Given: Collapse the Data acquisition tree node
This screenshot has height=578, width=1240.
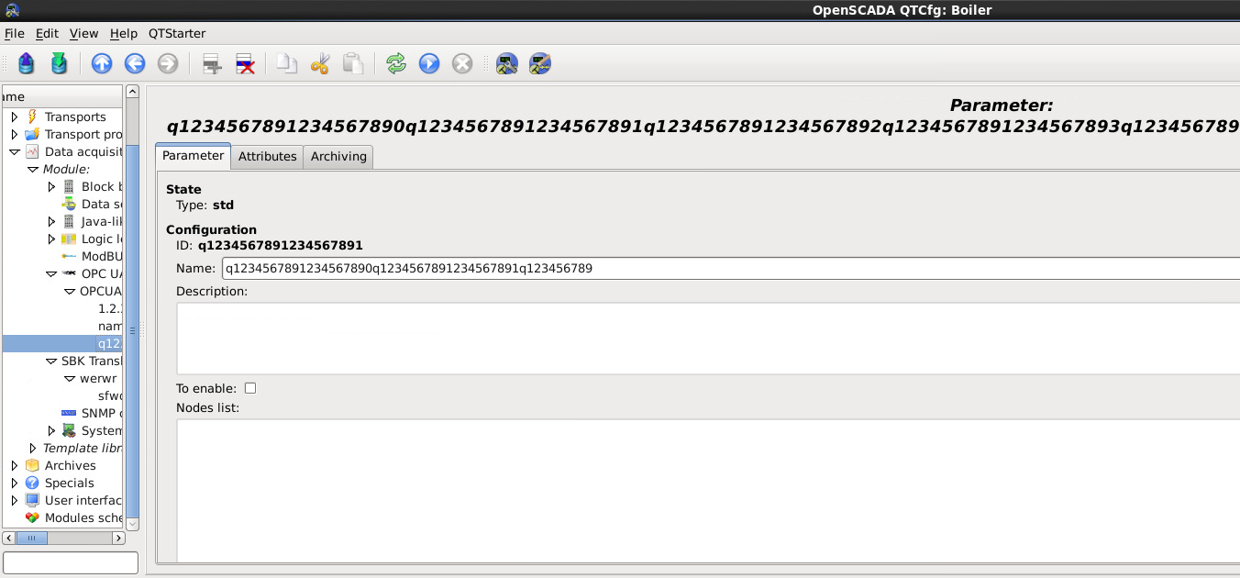Looking at the screenshot, I should (15, 151).
